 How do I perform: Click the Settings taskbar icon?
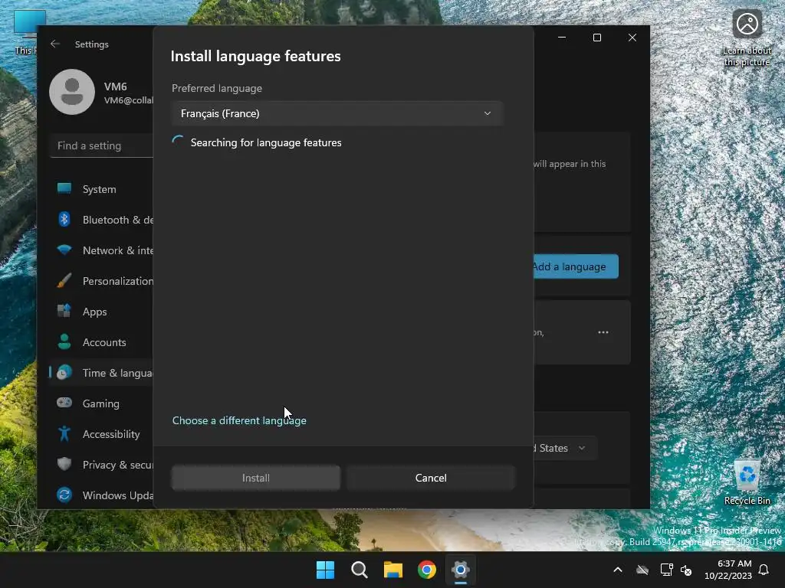pos(461,570)
